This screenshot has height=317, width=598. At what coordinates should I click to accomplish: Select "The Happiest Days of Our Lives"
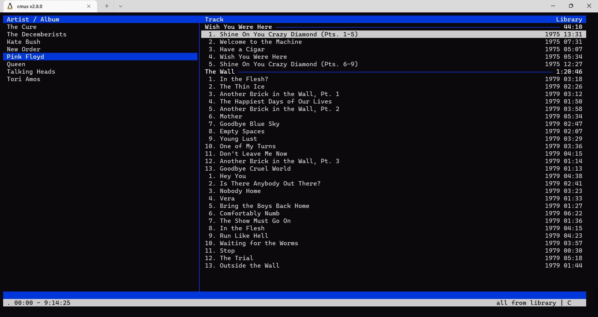point(394,101)
